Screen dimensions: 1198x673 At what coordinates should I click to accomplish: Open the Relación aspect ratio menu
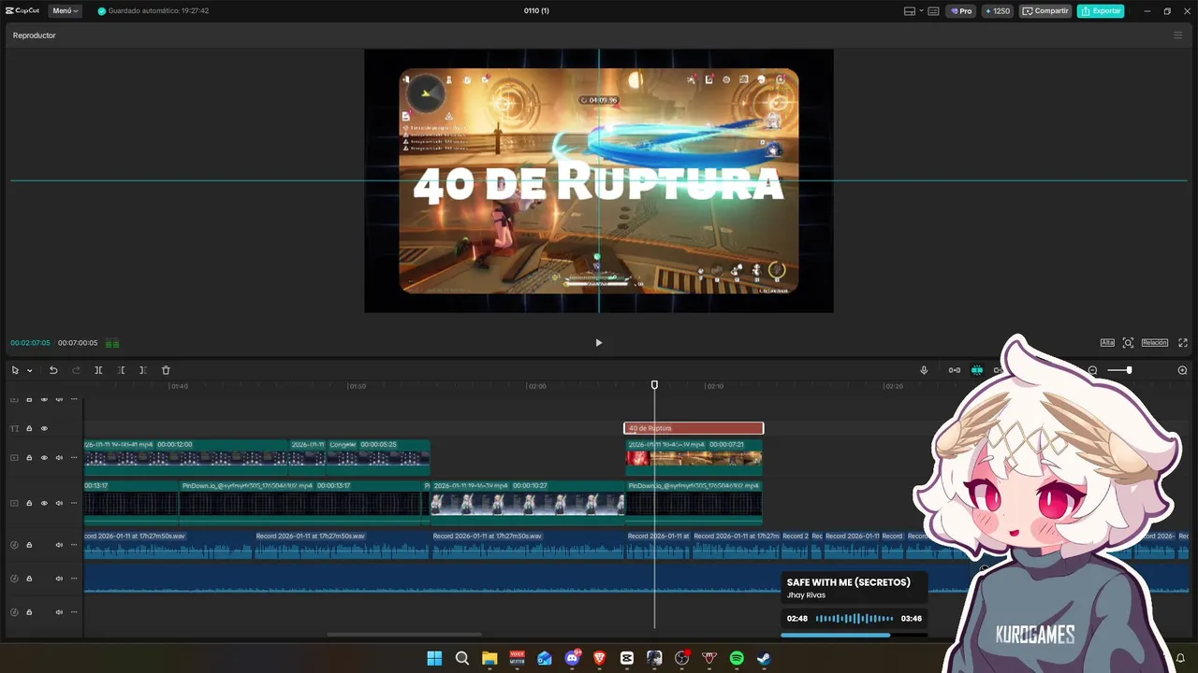tap(1154, 343)
